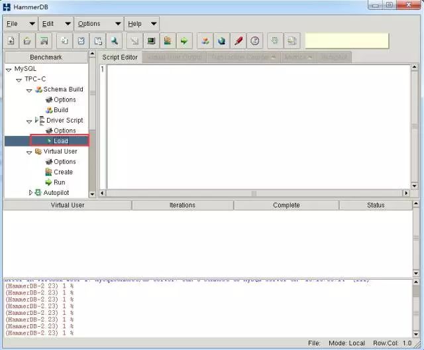Switch to the Script Editor tab
424x350 pixels.
coord(120,58)
